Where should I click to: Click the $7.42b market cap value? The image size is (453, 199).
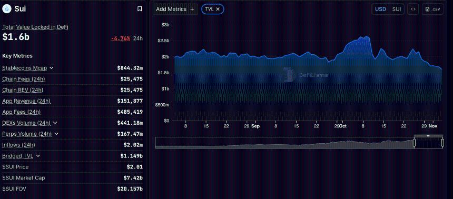point(133,177)
